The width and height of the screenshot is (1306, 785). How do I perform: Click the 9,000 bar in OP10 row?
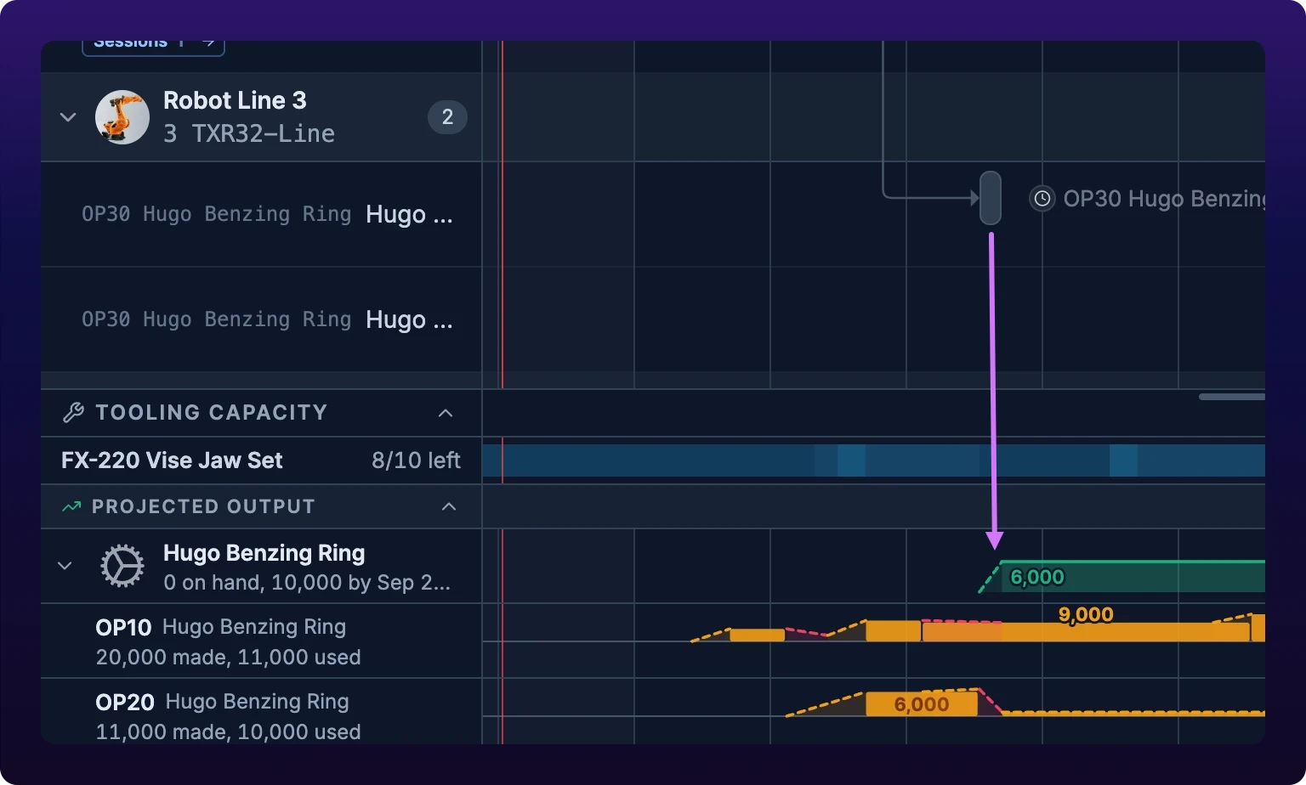coord(1086,631)
